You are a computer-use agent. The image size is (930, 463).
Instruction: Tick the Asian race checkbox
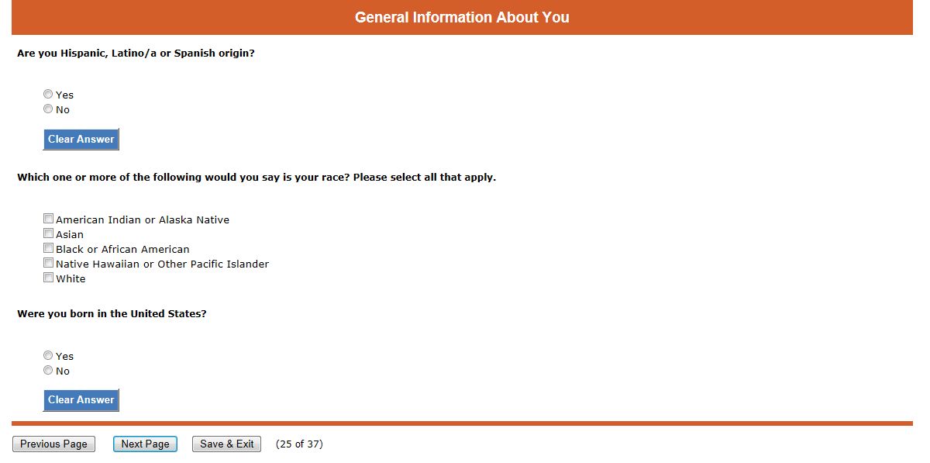coord(49,234)
